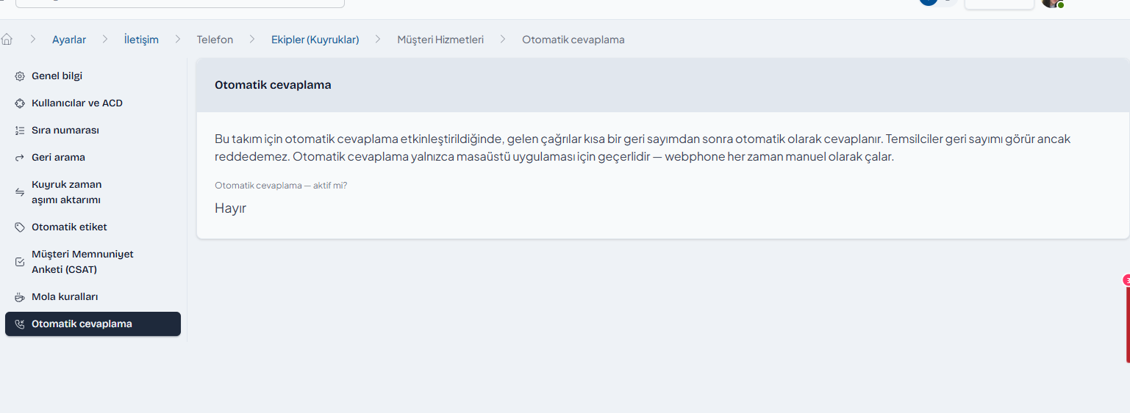Select the active Otomatik cevaplama sidebar item
The width and height of the screenshot is (1130, 413).
pos(93,324)
